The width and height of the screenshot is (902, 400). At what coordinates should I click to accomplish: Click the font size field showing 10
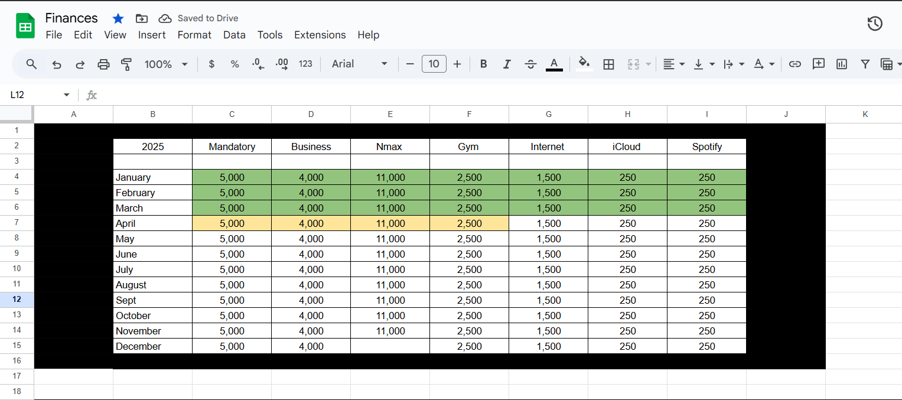[434, 64]
